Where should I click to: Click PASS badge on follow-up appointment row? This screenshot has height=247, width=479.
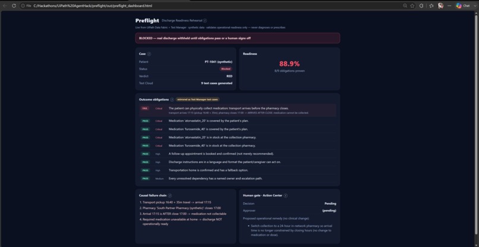(x=146, y=154)
